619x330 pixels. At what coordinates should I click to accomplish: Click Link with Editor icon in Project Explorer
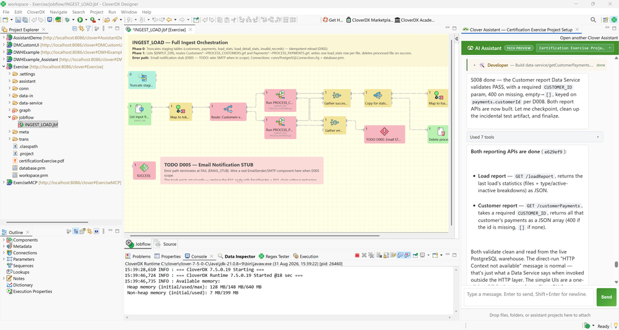click(x=81, y=29)
